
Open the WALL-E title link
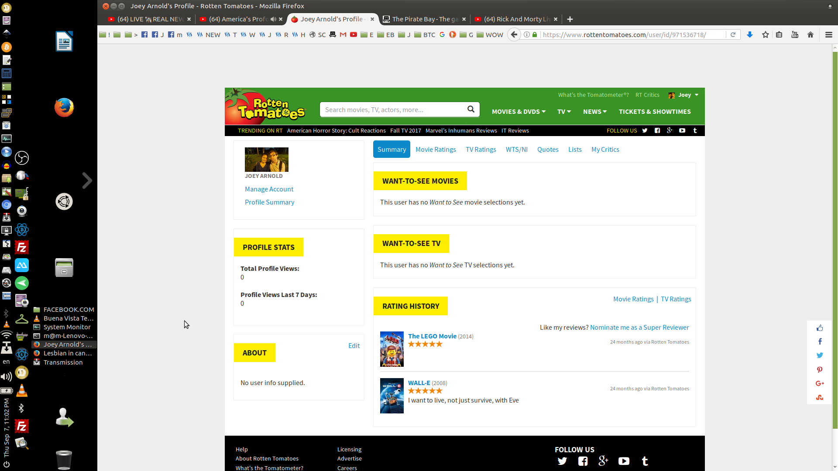click(x=419, y=383)
